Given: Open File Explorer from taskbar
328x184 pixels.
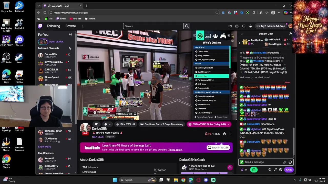Looking at the screenshot, I should [176, 180].
